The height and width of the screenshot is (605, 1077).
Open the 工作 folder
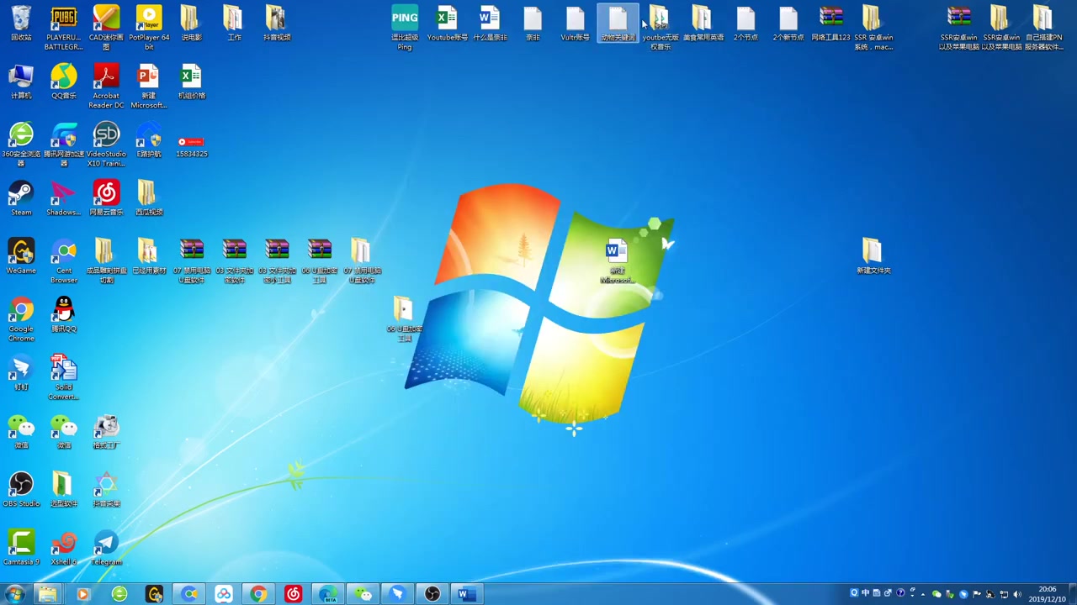[234, 24]
